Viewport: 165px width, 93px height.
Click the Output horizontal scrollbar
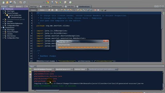tap(47, 90)
